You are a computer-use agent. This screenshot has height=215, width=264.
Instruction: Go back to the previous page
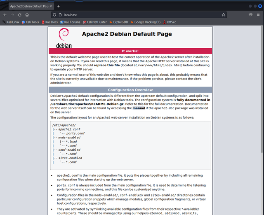(5, 14)
